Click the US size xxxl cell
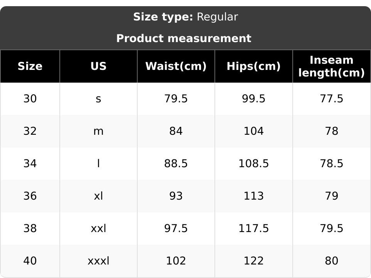The image size is (371, 278). click(x=98, y=261)
